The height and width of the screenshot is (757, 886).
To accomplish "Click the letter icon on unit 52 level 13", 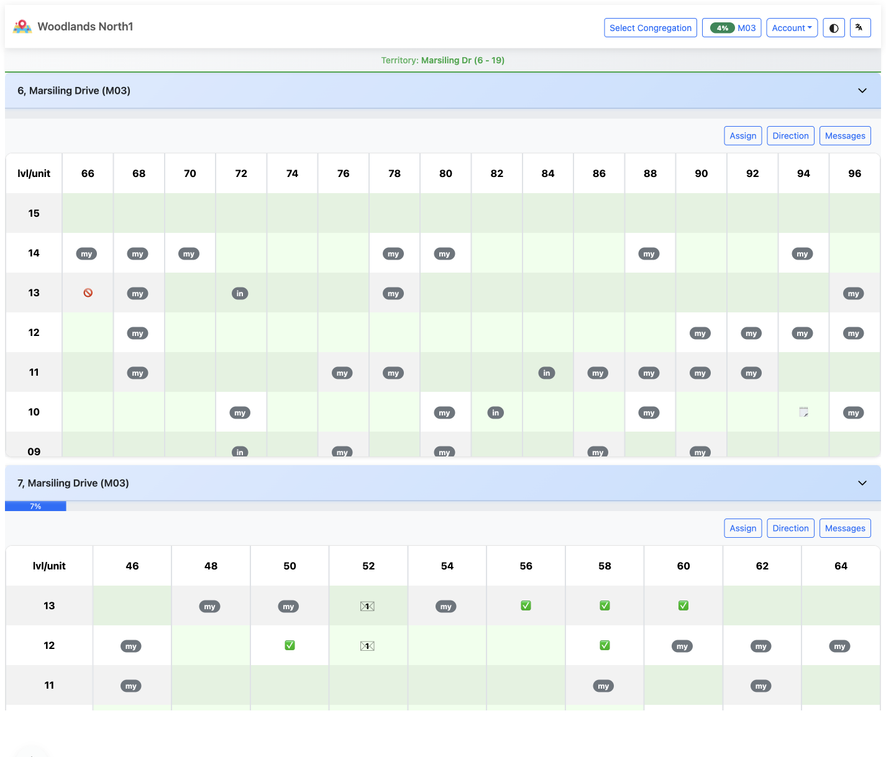I will [x=368, y=605].
